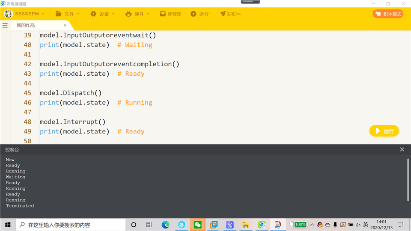Switch input method 英 indicator
The image size is (411, 231).
click(366, 225)
